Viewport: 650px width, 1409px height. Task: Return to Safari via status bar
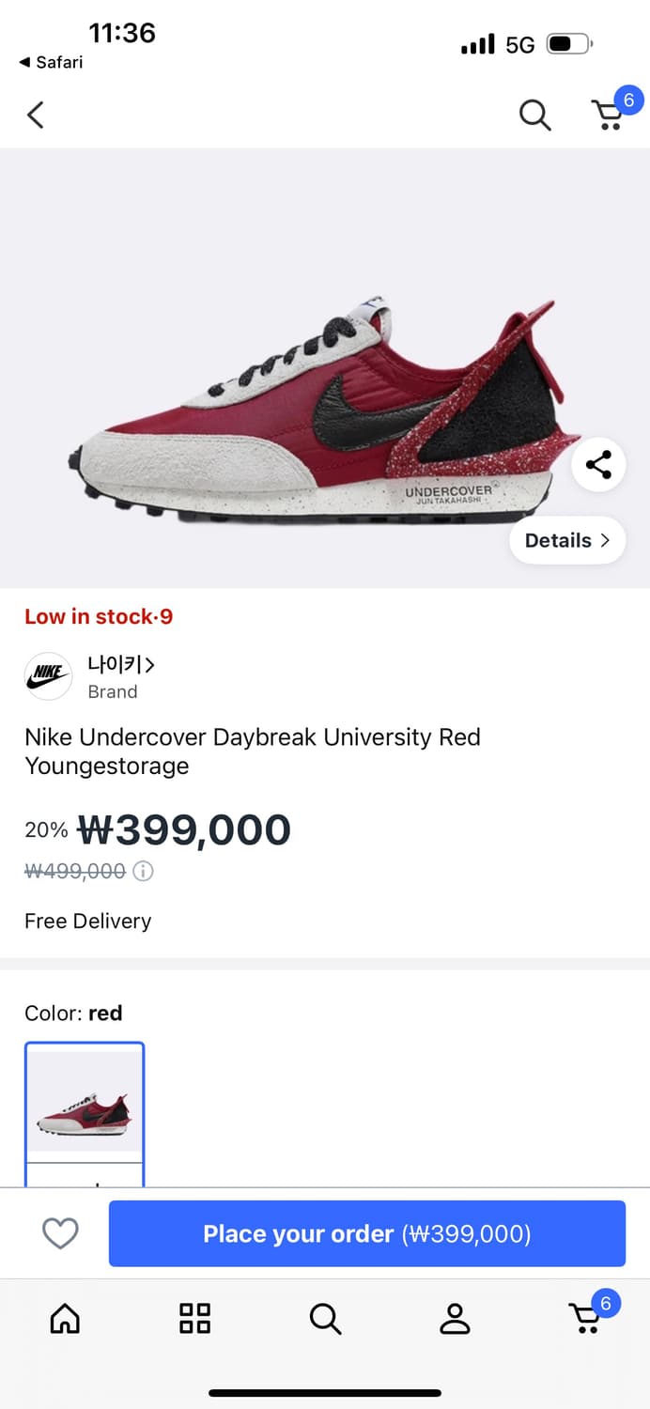click(x=51, y=62)
